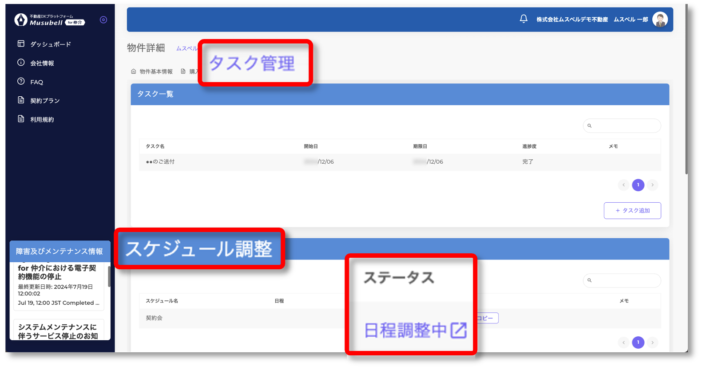Go to previous page of task list
Image resolution: width=702 pixels, height=370 pixels.
point(623,185)
